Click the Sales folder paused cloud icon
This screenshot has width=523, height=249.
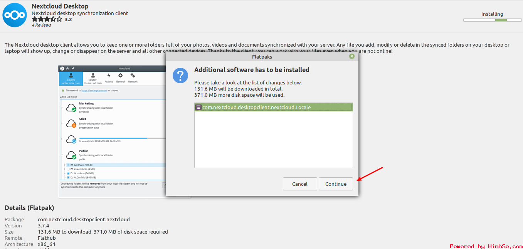click(71, 123)
